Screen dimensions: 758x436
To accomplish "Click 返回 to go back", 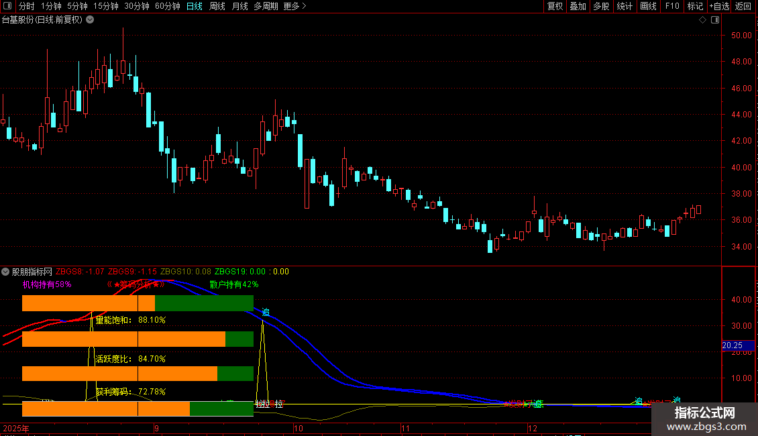I will pos(743,6).
